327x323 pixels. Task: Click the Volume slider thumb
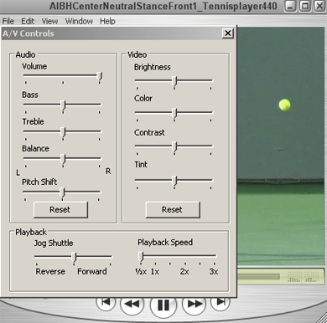pos(99,77)
